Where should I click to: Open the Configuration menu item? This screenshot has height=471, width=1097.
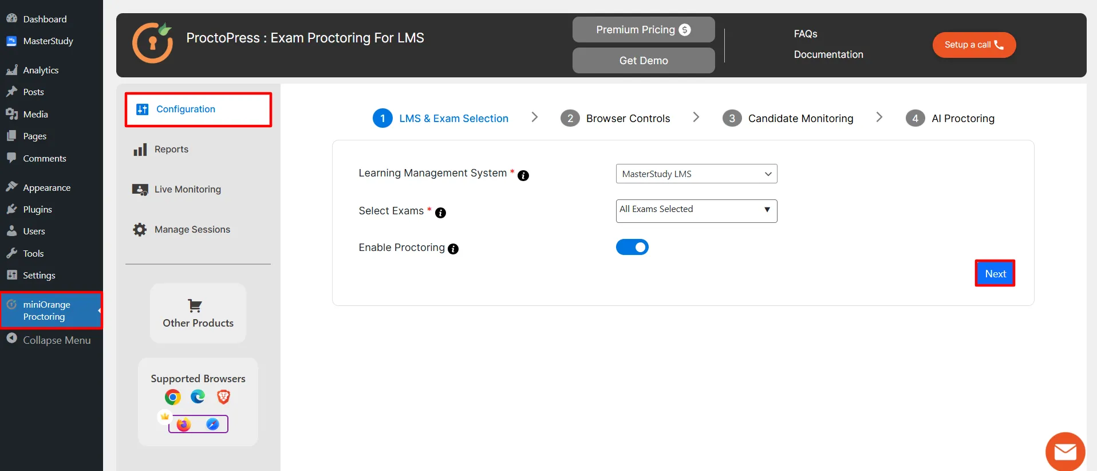198,109
